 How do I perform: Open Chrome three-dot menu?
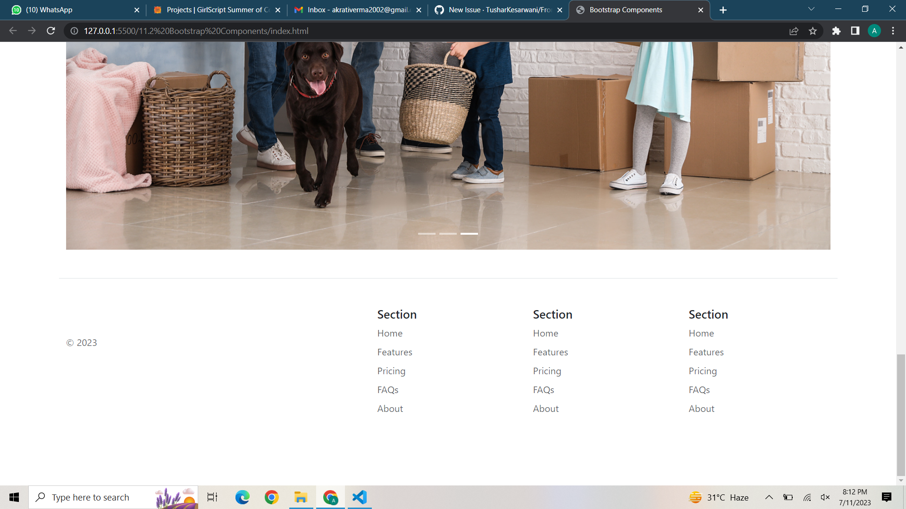tap(893, 31)
